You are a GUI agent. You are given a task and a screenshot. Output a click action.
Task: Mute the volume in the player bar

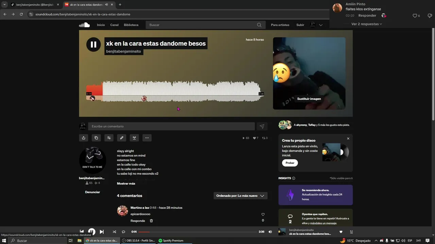tap(270, 232)
